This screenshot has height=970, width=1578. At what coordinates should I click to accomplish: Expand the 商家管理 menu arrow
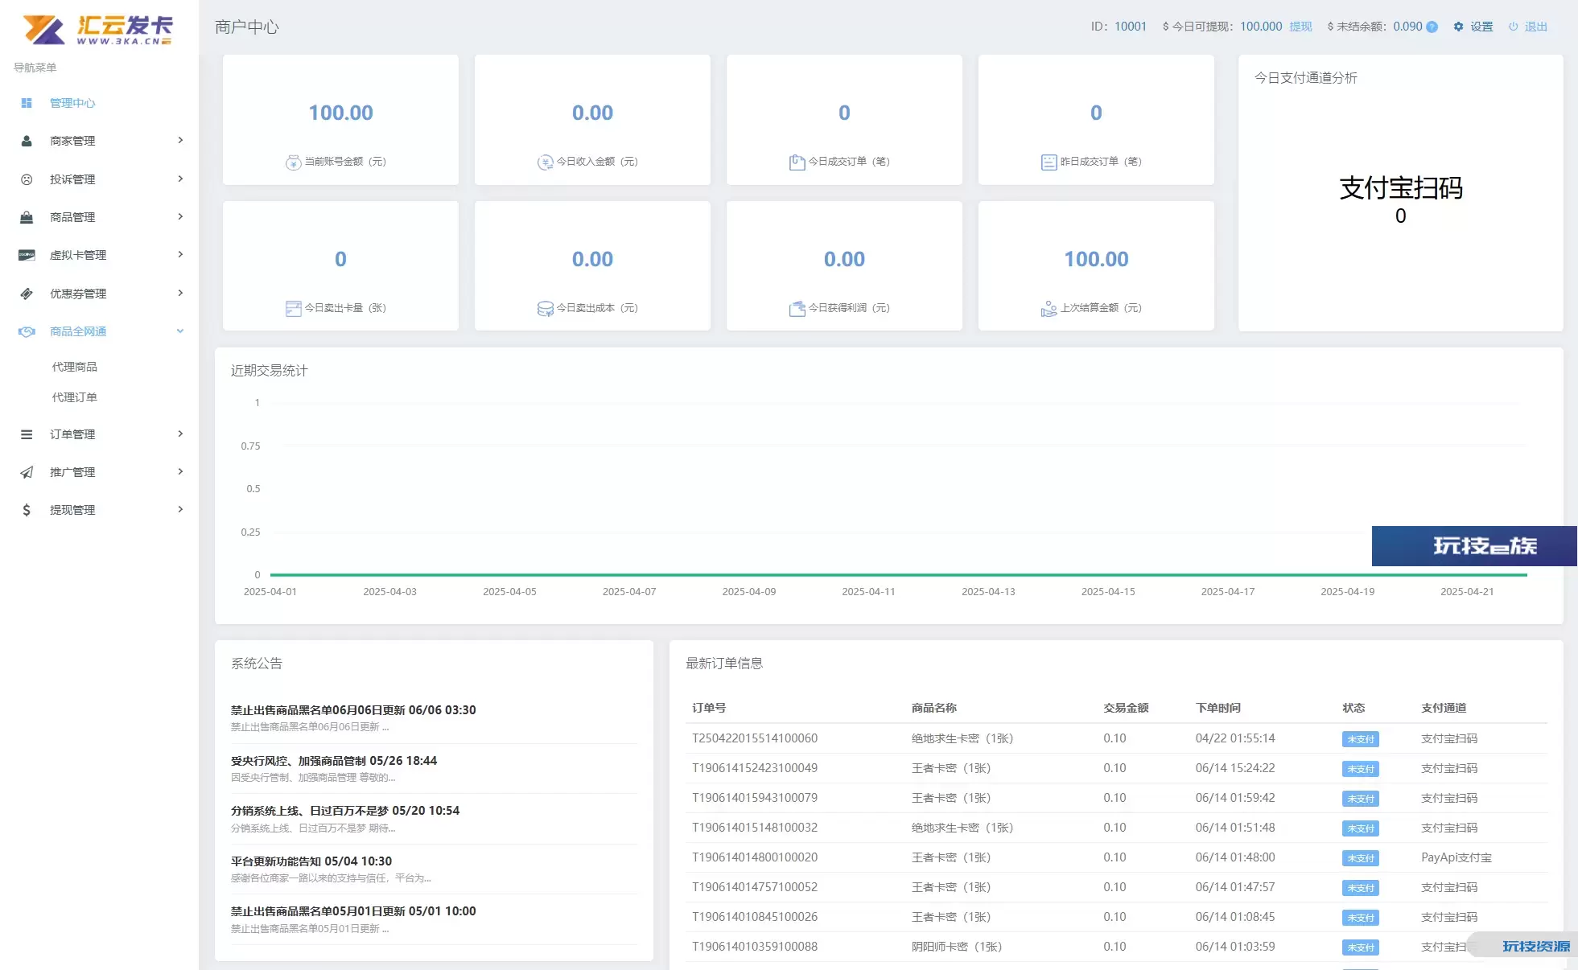[x=180, y=140]
